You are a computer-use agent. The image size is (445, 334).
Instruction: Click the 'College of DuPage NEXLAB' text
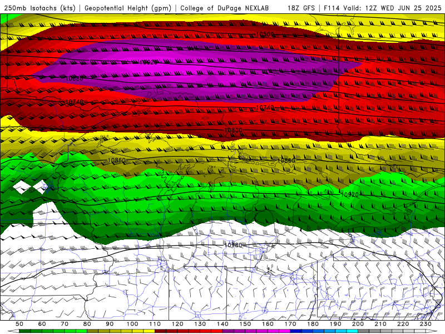coord(225,8)
